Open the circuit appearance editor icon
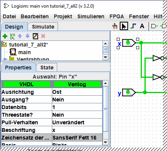Screen dimensions: 167x151 pyautogui.click(x=35, y=36)
